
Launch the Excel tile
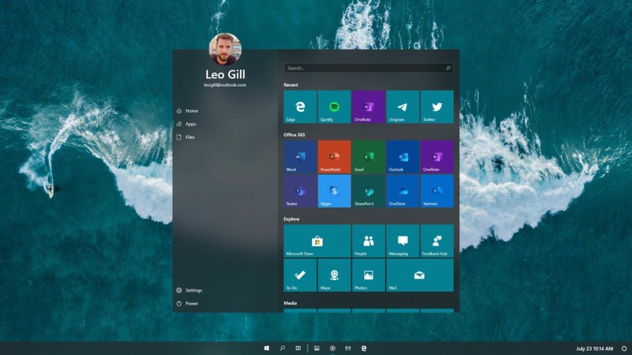click(x=369, y=157)
